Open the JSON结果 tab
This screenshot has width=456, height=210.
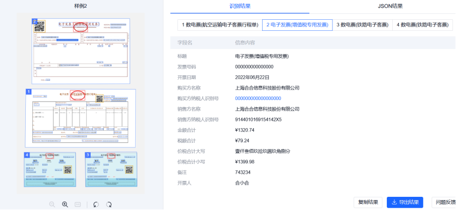pyautogui.click(x=390, y=6)
